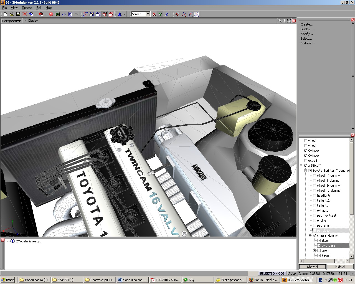Switch to Vertices level icon
Viewport: 355px width, 284px height.
tap(85, 14)
